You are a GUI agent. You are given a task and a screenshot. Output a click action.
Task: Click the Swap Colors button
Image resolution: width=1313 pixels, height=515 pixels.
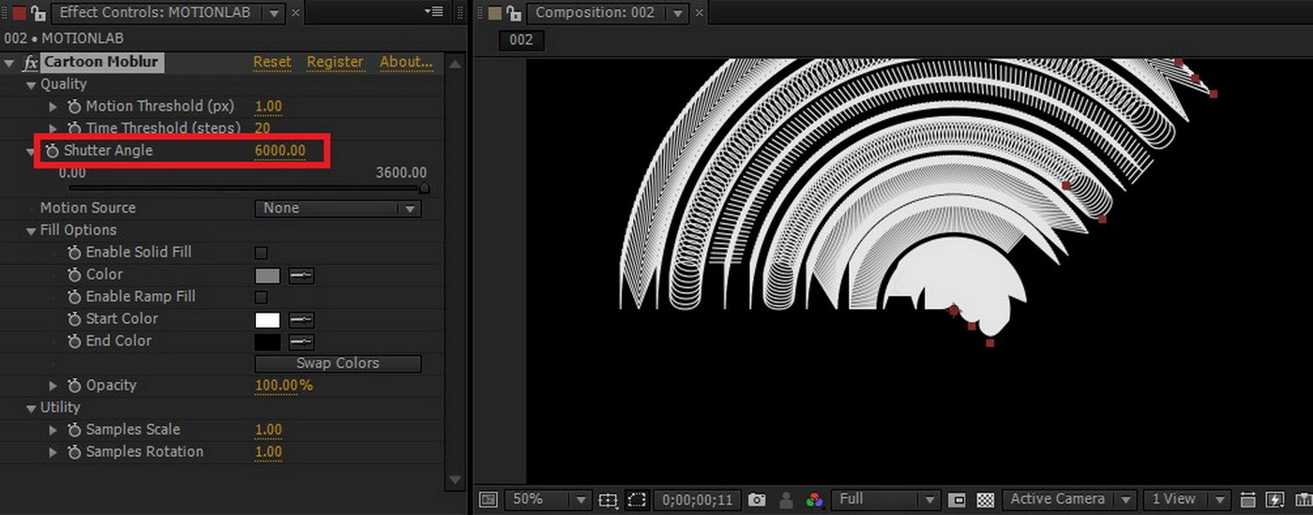pyautogui.click(x=338, y=363)
